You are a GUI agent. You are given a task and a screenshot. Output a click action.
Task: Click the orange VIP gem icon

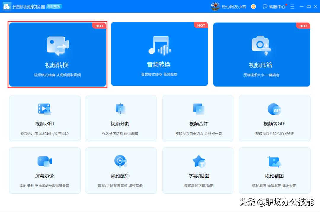tap(253, 6)
